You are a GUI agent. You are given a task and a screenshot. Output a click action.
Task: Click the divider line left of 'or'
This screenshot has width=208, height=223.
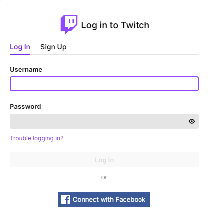[54, 177]
